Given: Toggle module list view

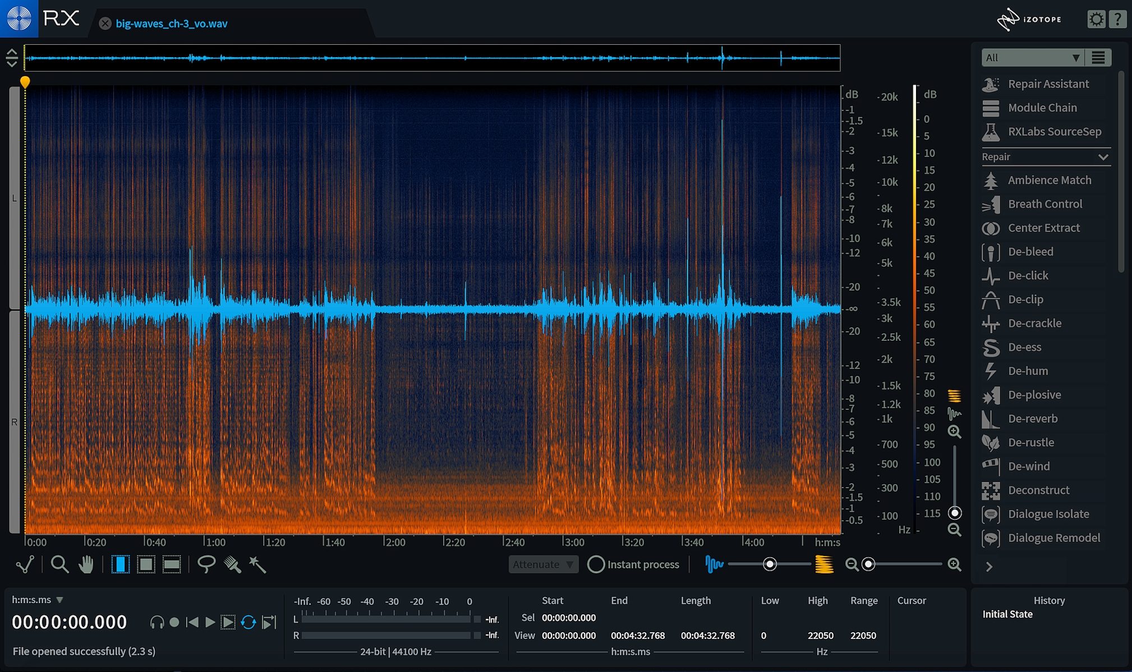Looking at the screenshot, I should [1098, 57].
